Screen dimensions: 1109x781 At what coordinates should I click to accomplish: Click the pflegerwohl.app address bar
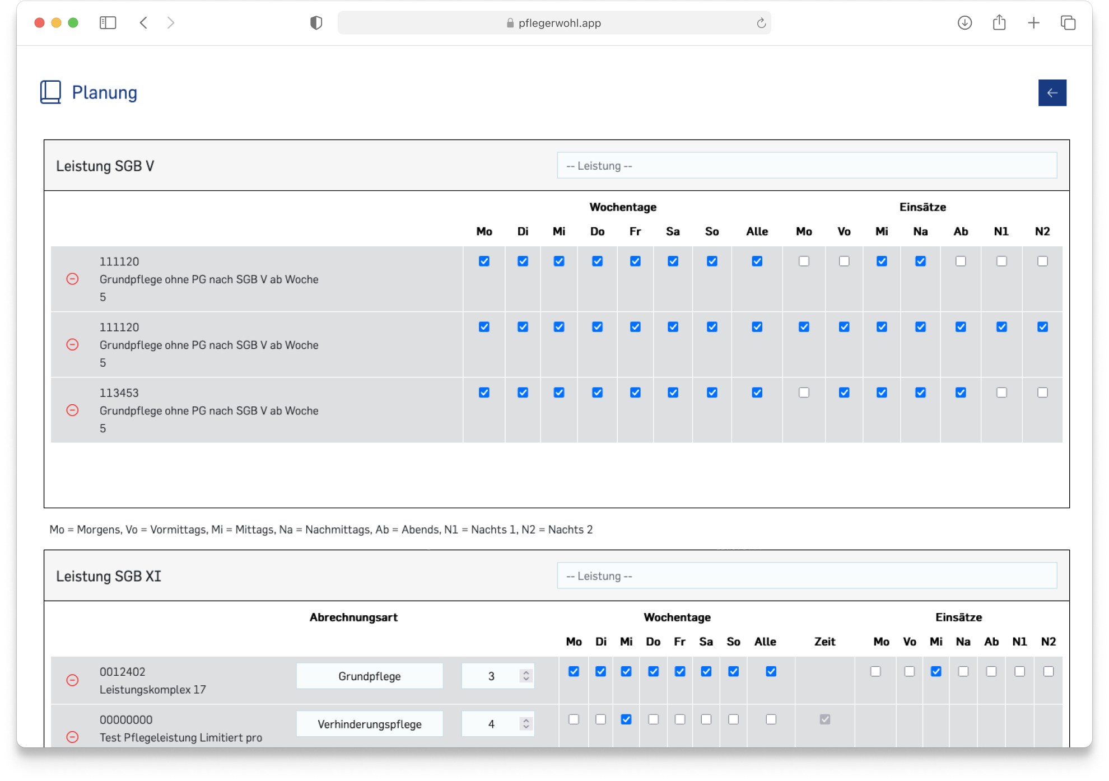click(553, 23)
